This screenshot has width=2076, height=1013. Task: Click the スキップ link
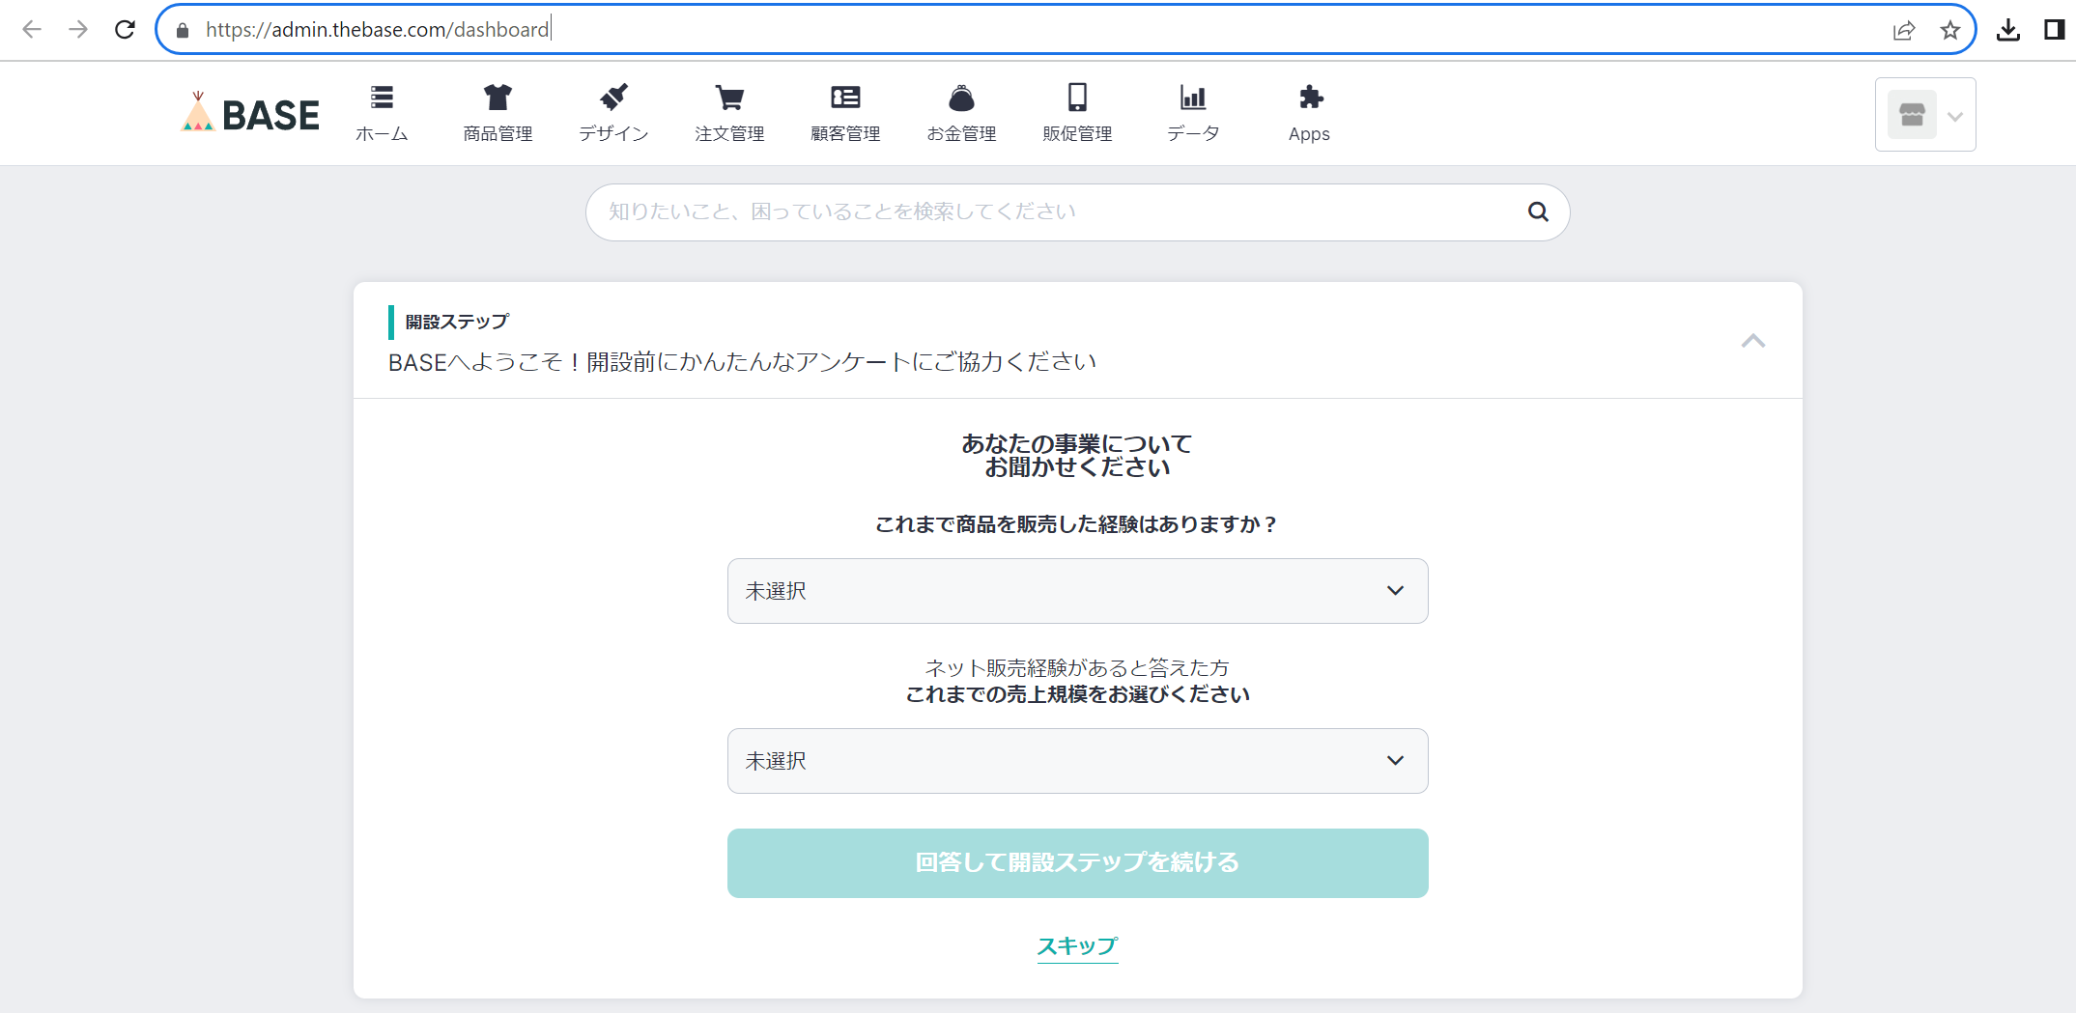pyautogui.click(x=1077, y=946)
